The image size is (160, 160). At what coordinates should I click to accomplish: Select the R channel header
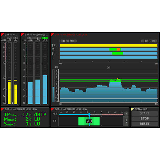(x=16, y=38)
